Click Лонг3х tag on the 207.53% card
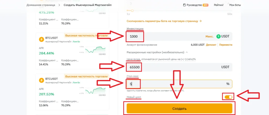Screen dimensions: 269x115 (x=76, y=82)
